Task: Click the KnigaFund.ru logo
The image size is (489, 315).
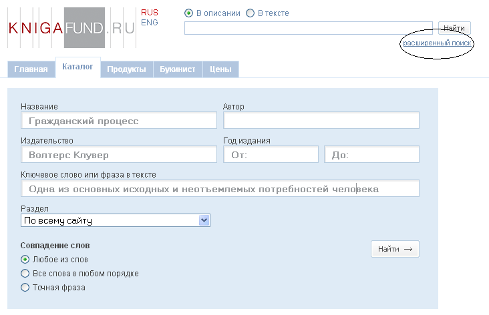Action: 72,28
